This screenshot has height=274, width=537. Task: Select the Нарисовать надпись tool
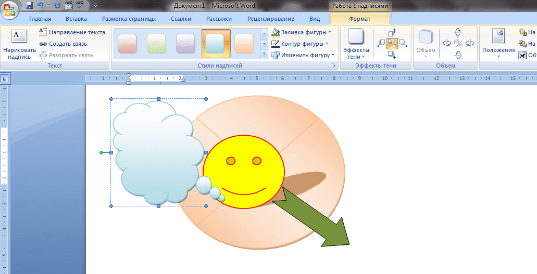tap(19, 45)
